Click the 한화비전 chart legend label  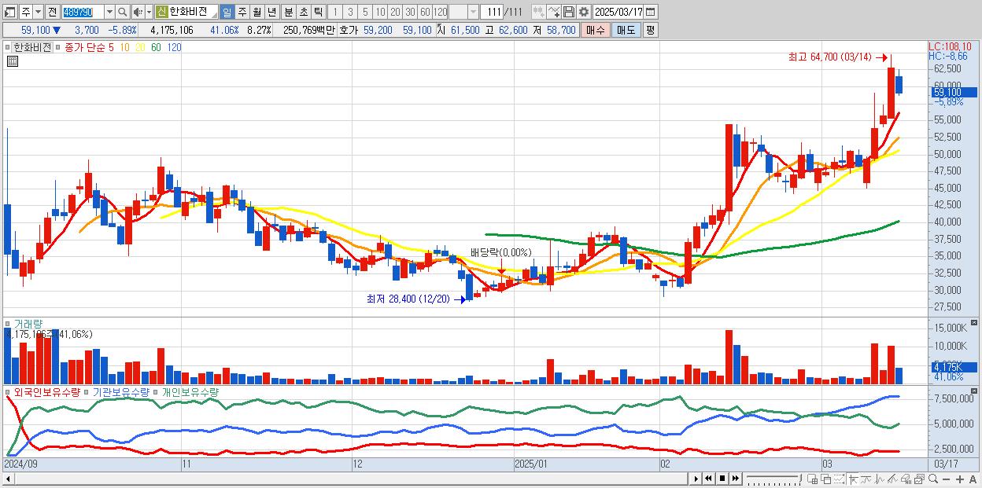(32, 47)
